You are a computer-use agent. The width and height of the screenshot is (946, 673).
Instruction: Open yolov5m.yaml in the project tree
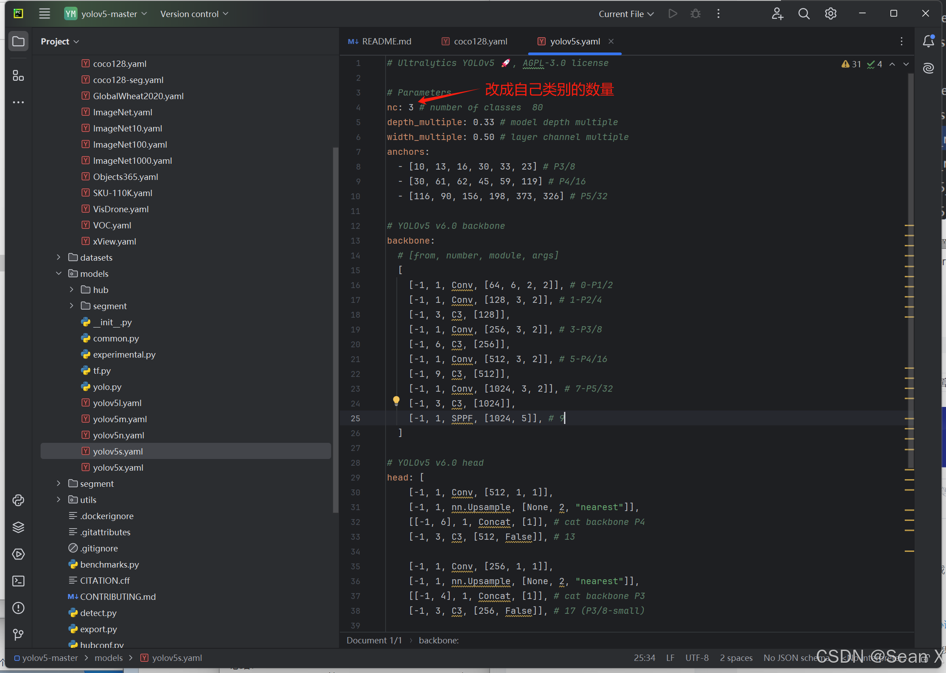[x=120, y=419]
